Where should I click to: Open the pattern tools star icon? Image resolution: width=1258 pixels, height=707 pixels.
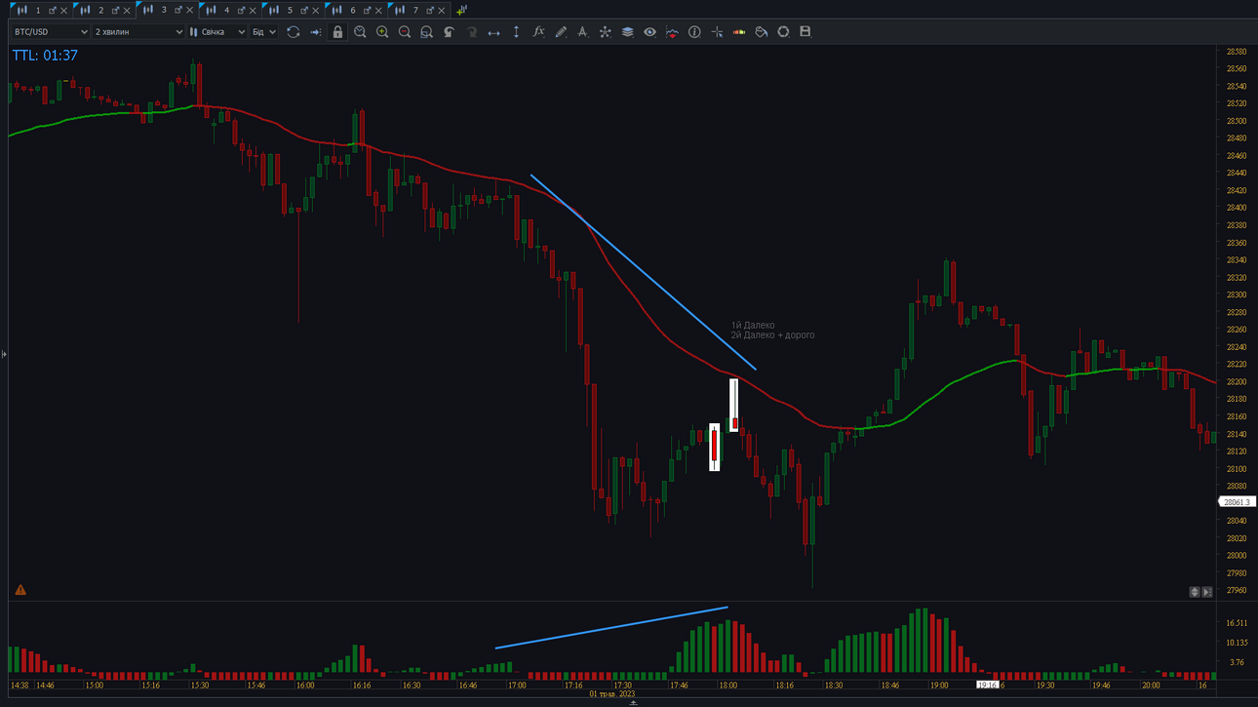pos(605,32)
